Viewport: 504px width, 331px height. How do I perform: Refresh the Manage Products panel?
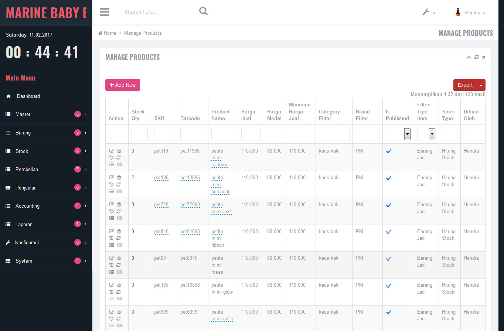pos(476,57)
